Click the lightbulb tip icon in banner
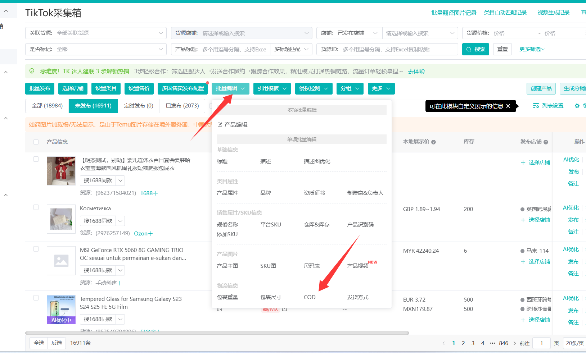Viewport: 586px width, 353px height. pyautogui.click(x=32, y=71)
